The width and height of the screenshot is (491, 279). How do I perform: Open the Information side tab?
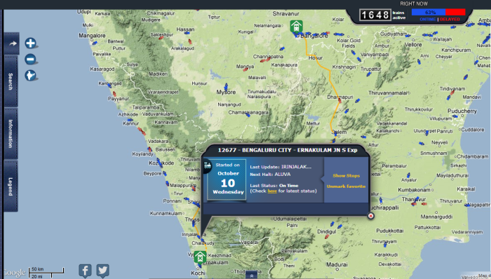(x=11, y=134)
